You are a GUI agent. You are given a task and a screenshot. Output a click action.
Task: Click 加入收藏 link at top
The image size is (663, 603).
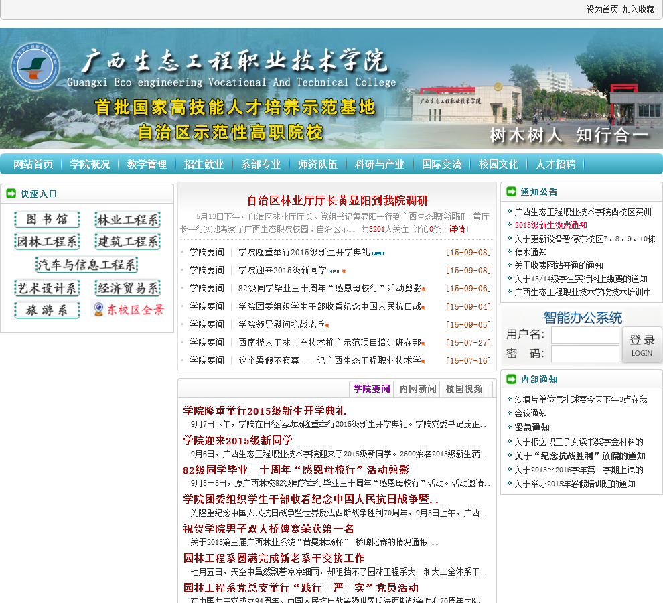[x=638, y=9]
